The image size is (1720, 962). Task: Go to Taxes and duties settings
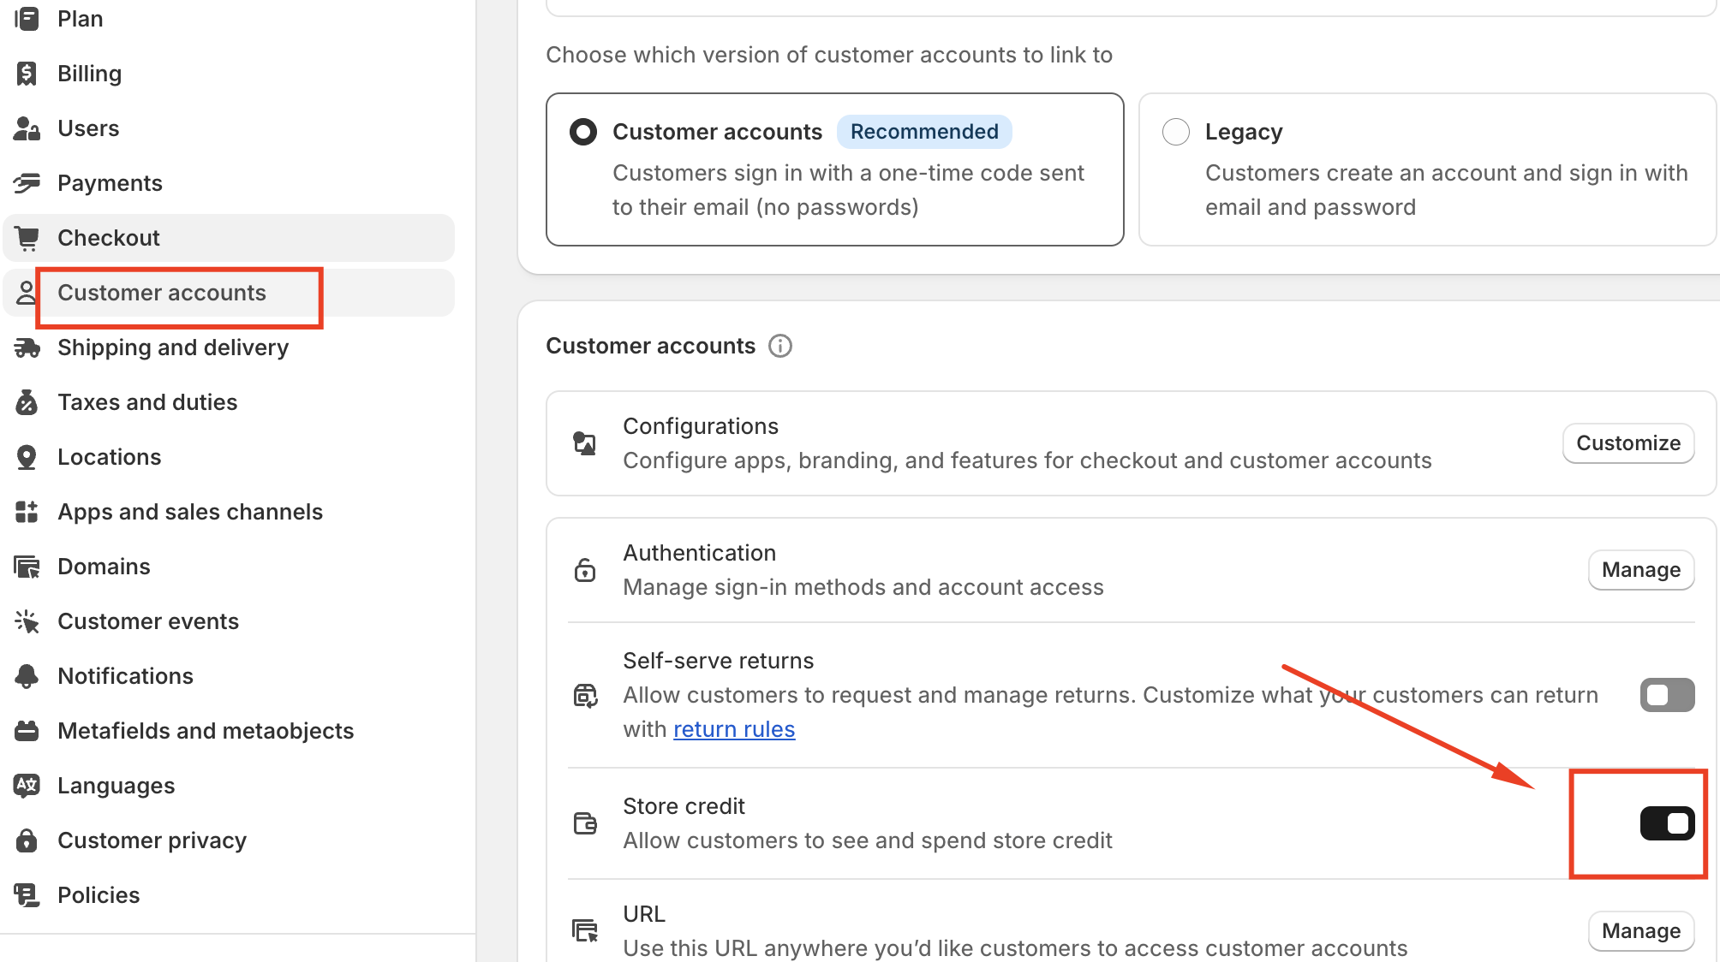(x=147, y=402)
